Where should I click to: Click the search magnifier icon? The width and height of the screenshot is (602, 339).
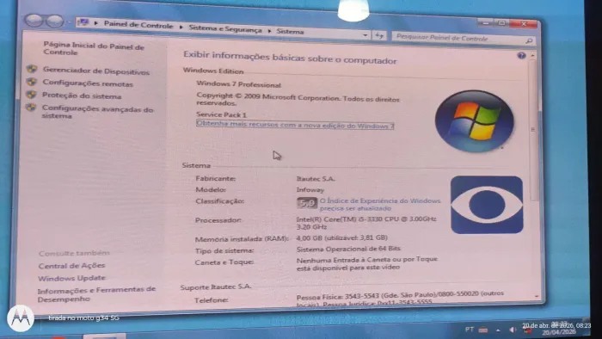(x=529, y=40)
